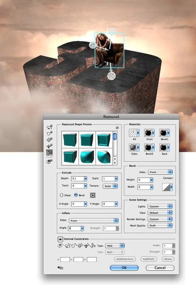Viewport: 196px width, 285px height.
Task: Select the pan mesh tool in left toolbar
Action: (49, 139)
